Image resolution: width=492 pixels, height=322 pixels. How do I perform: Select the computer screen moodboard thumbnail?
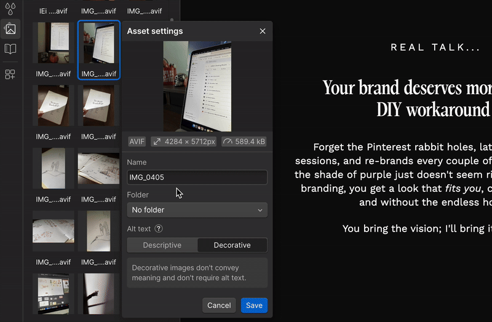54,294
